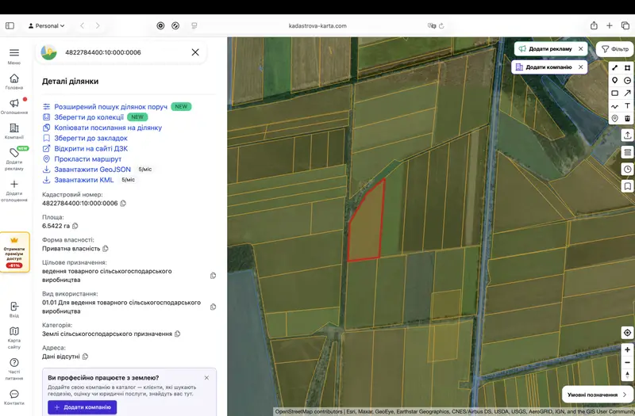
Task: Reload the page with refresh icon
Action: point(441,26)
